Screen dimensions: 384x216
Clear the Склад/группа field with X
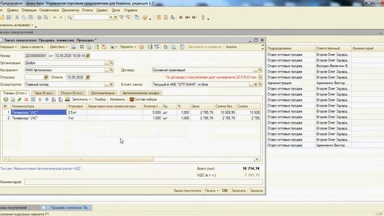point(111,84)
